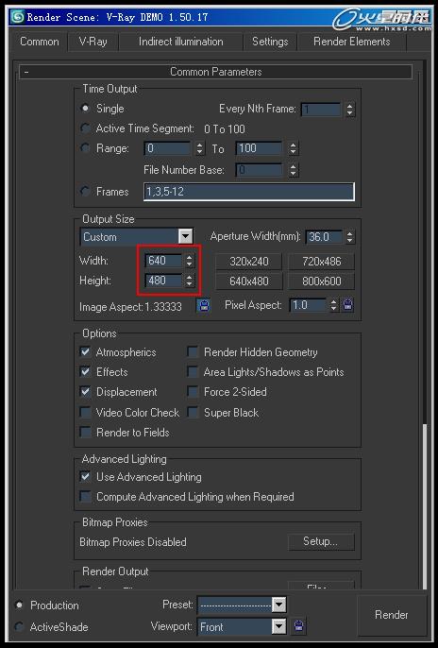Enable Render to Fields
Viewport: 438px width, 648px height.
[86, 432]
